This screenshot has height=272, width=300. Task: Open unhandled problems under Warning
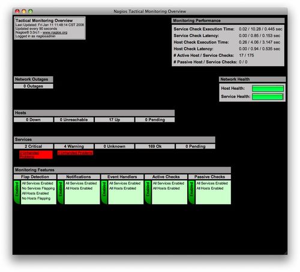click(x=75, y=153)
